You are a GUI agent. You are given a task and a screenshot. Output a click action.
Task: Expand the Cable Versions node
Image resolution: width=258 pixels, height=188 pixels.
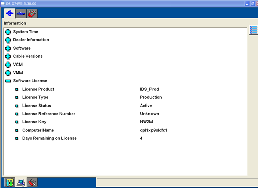[8, 56]
